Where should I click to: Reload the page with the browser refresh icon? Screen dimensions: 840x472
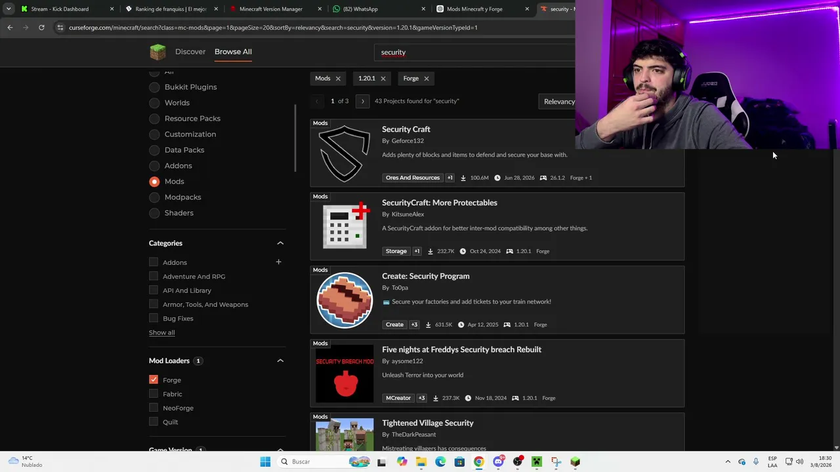(x=41, y=28)
